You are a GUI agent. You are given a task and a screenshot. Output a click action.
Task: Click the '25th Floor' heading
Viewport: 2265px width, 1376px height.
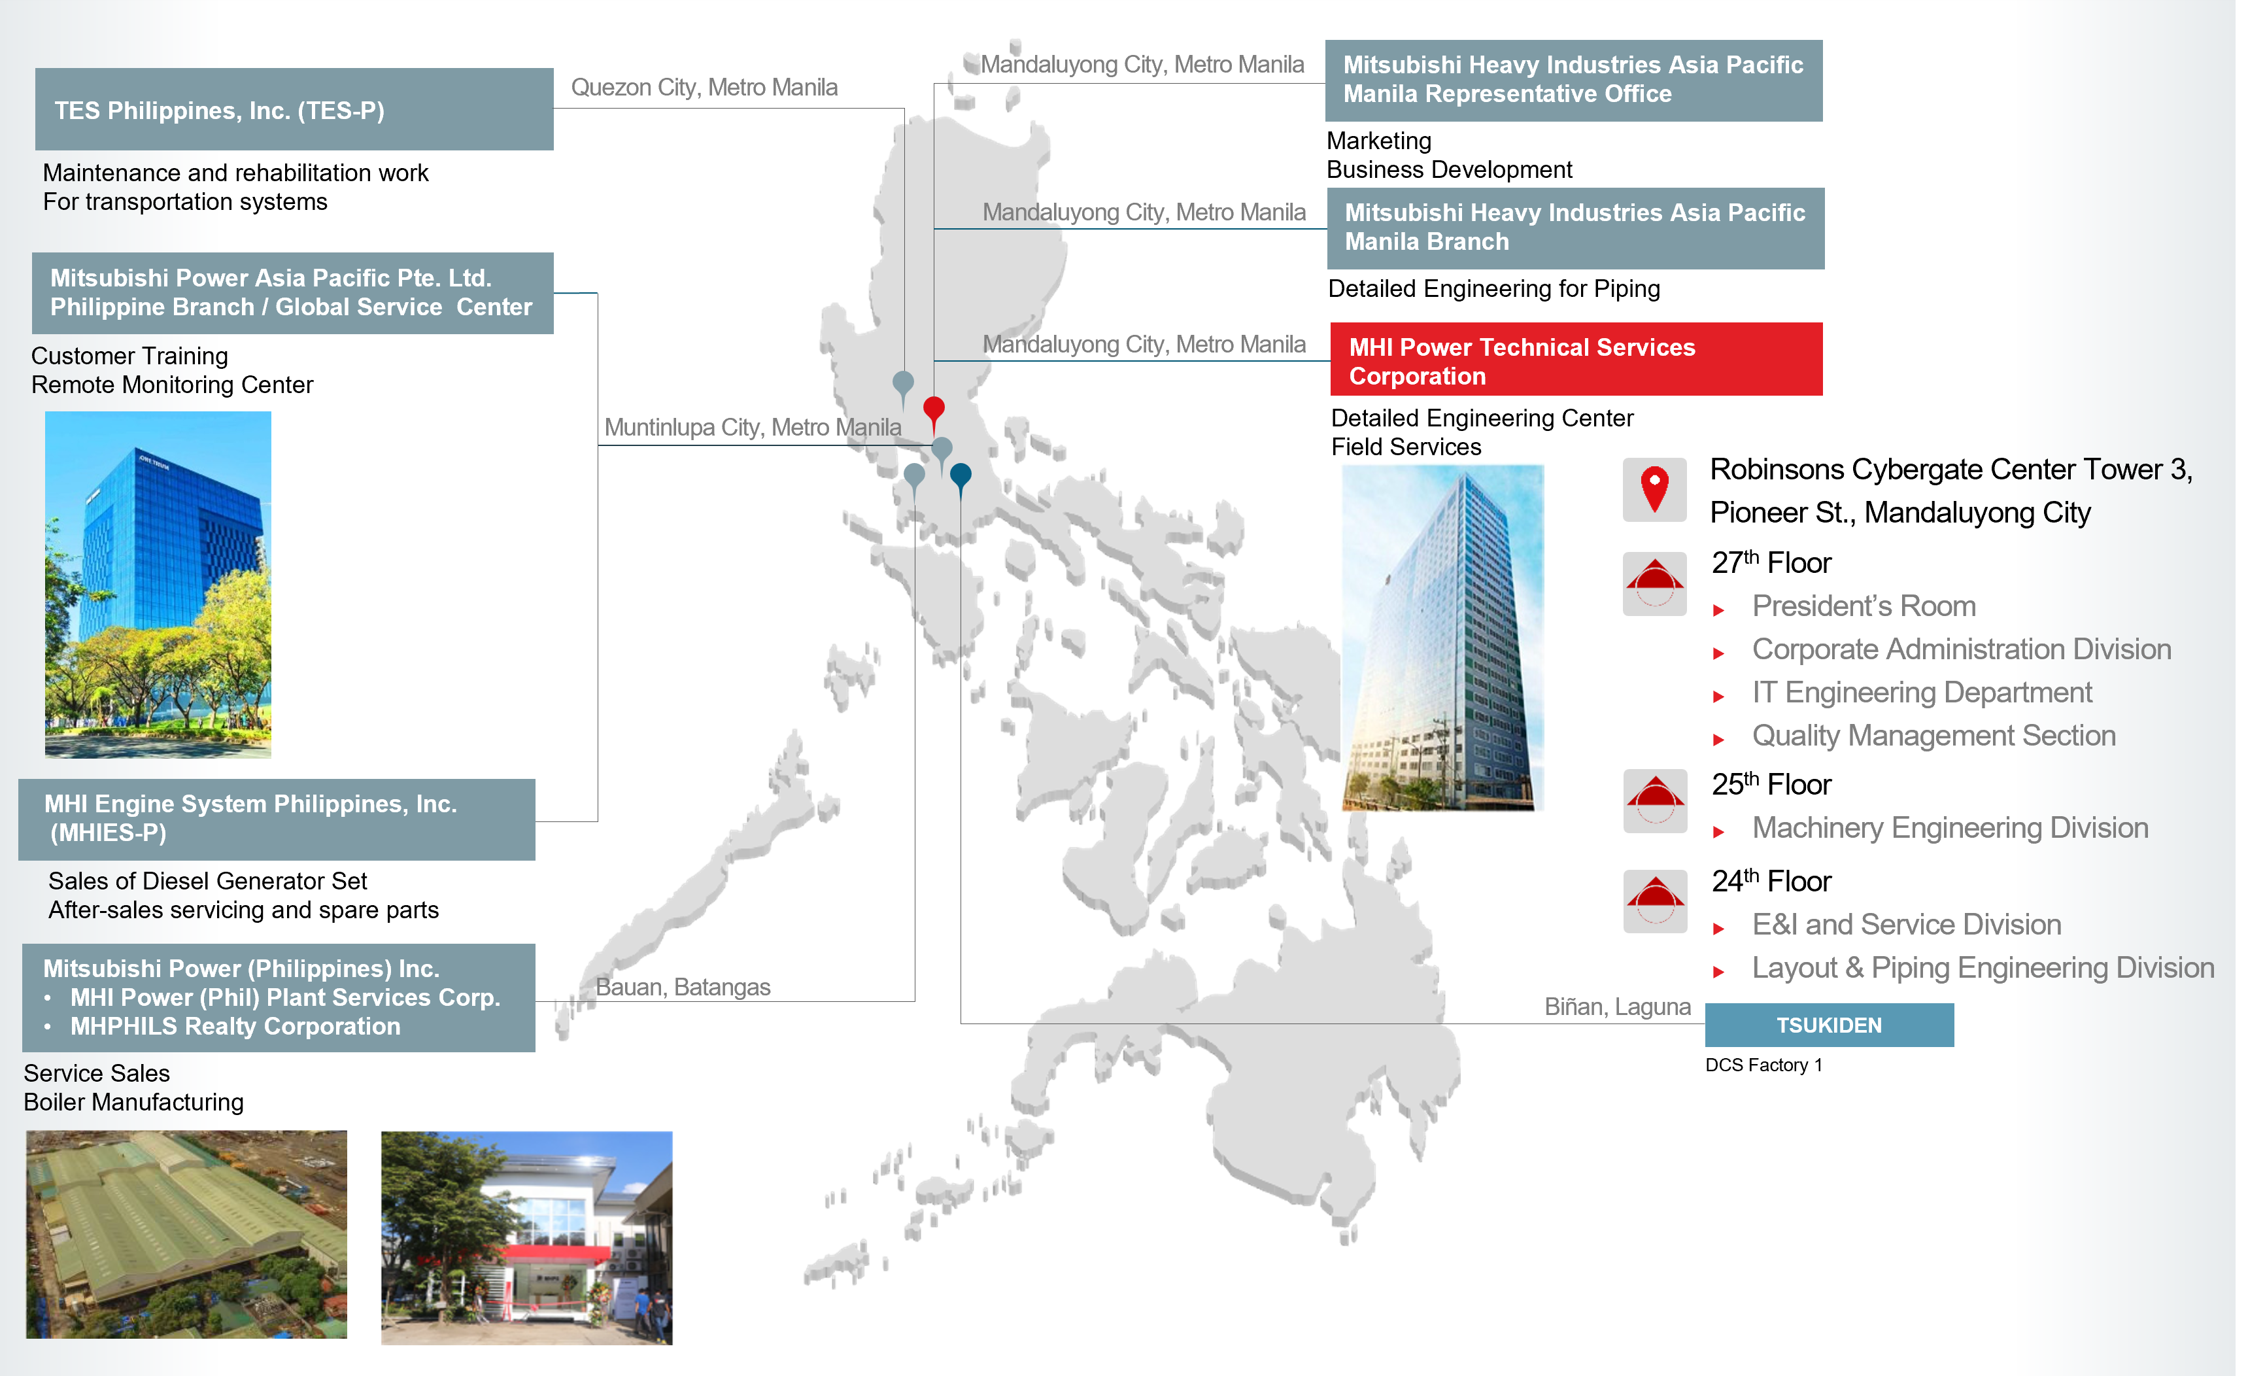[1771, 784]
